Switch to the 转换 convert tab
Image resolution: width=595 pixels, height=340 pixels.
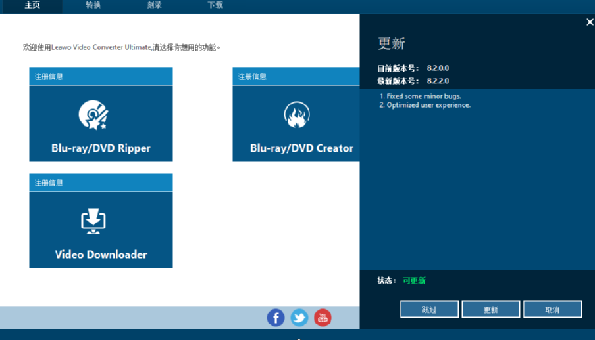coord(93,5)
